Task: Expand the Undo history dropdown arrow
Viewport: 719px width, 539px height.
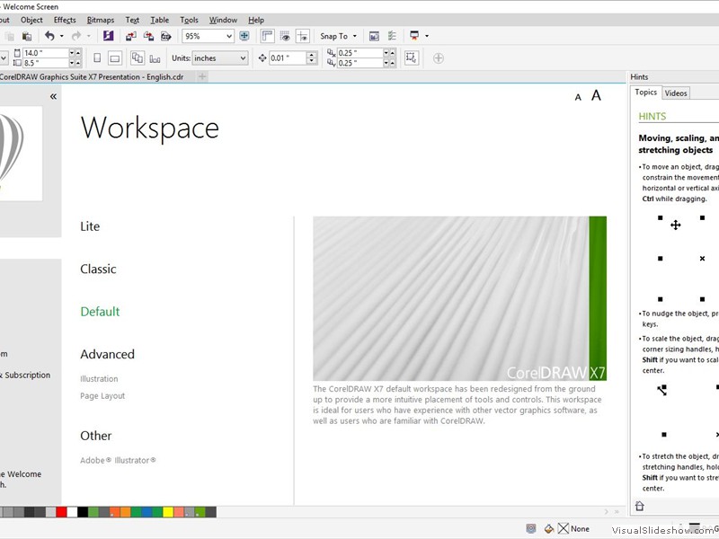Action: [x=62, y=36]
